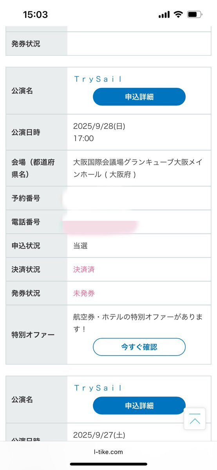The image size is (217, 470).
Task: Tap the battery indicator icon
Action: (195, 14)
